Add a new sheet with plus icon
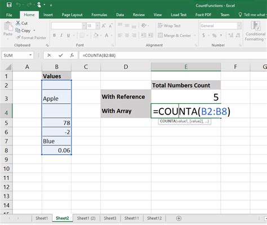Viewport: 267px width, 225px height. [x=179, y=218]
